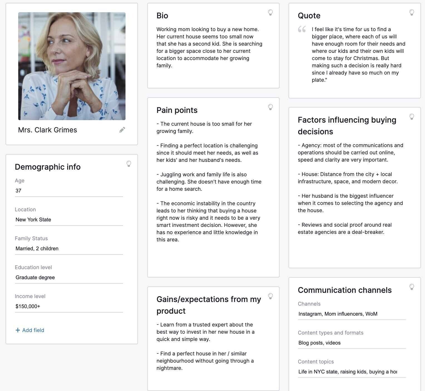The width and height of the screenshot is (425, 391).
Task: Click the lightbulb on Gains/expectations card
Action: click(x=270, y=296)
